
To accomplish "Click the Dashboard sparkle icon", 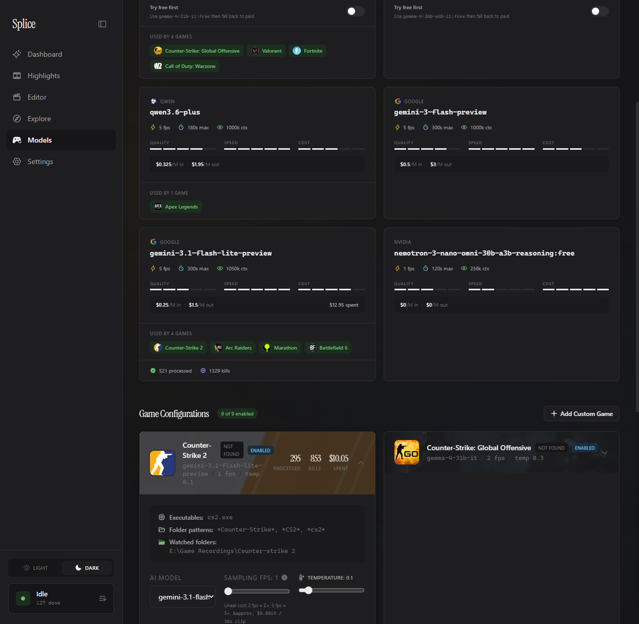I will point(17,54).
